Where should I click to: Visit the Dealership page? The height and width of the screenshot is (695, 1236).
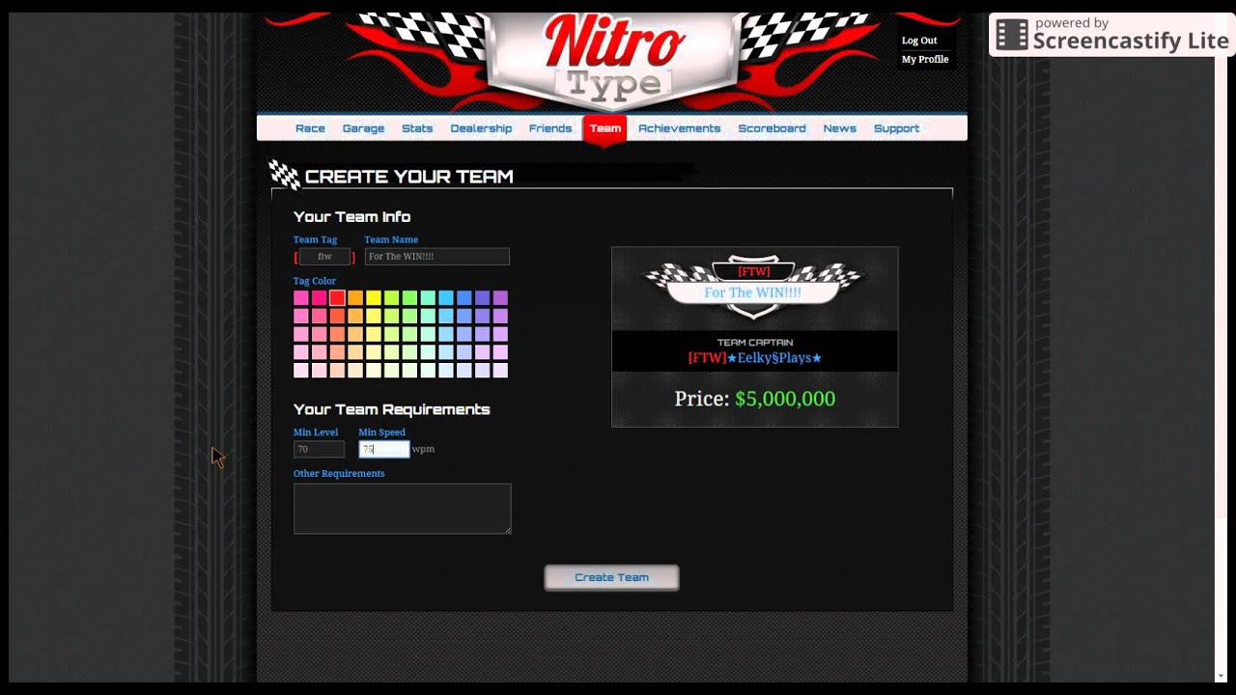481,128
